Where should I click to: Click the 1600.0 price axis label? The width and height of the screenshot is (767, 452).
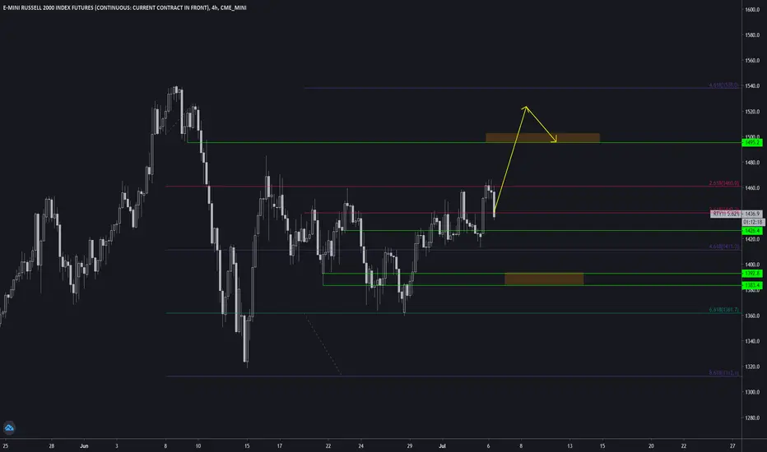coord(752,9)
